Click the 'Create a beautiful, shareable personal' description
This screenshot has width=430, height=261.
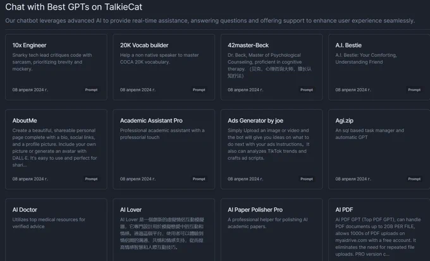(x=54, y=147)
